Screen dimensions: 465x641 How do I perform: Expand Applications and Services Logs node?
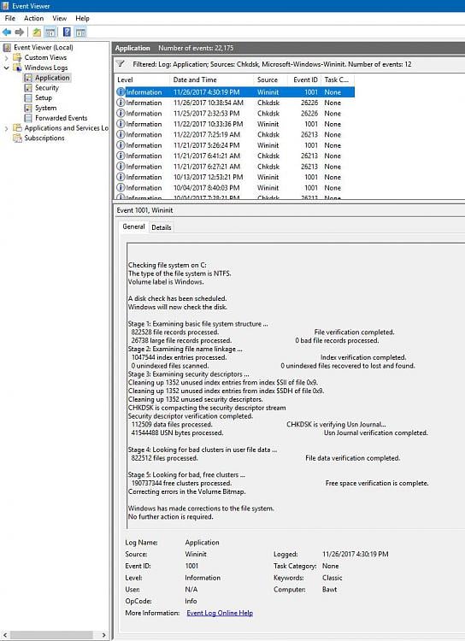6,128
